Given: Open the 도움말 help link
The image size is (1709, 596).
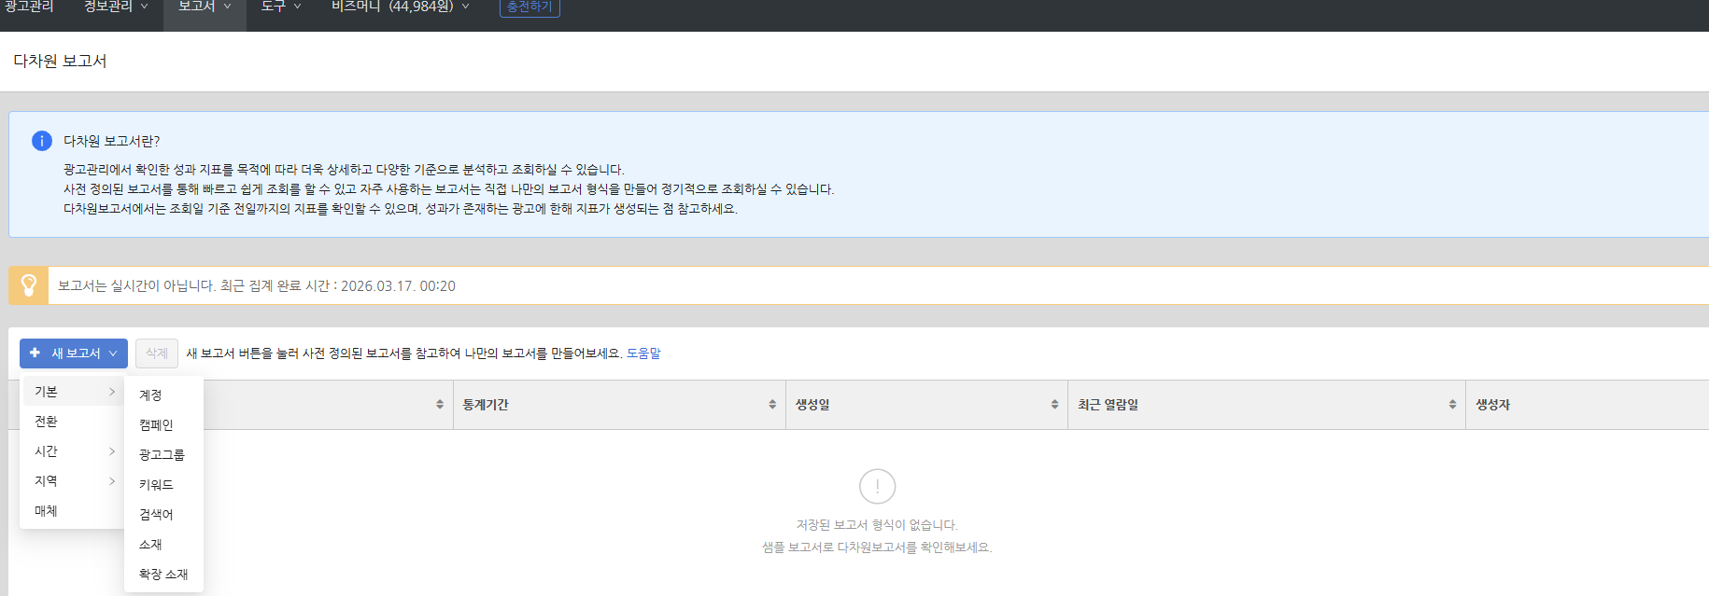Looking at the screenshot, I should pyautogui.click(x=643, y=353).
